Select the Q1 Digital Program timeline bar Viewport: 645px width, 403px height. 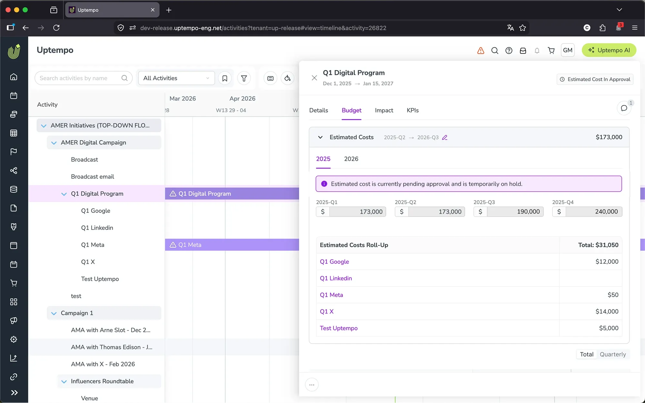(232, 194)
